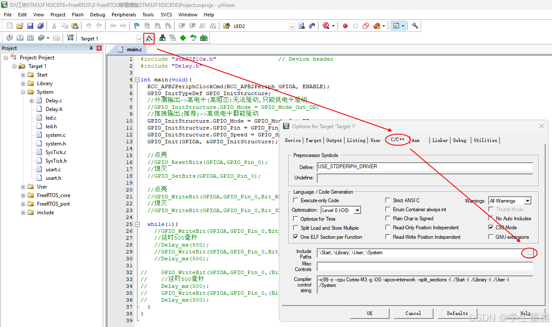This screenshot has width=552, height=327.
Task: Click OK in Options for Target dialog
Action: click(370, 313)
